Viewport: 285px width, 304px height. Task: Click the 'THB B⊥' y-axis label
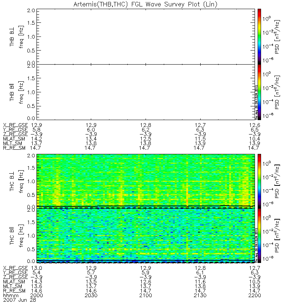(12, 36)
